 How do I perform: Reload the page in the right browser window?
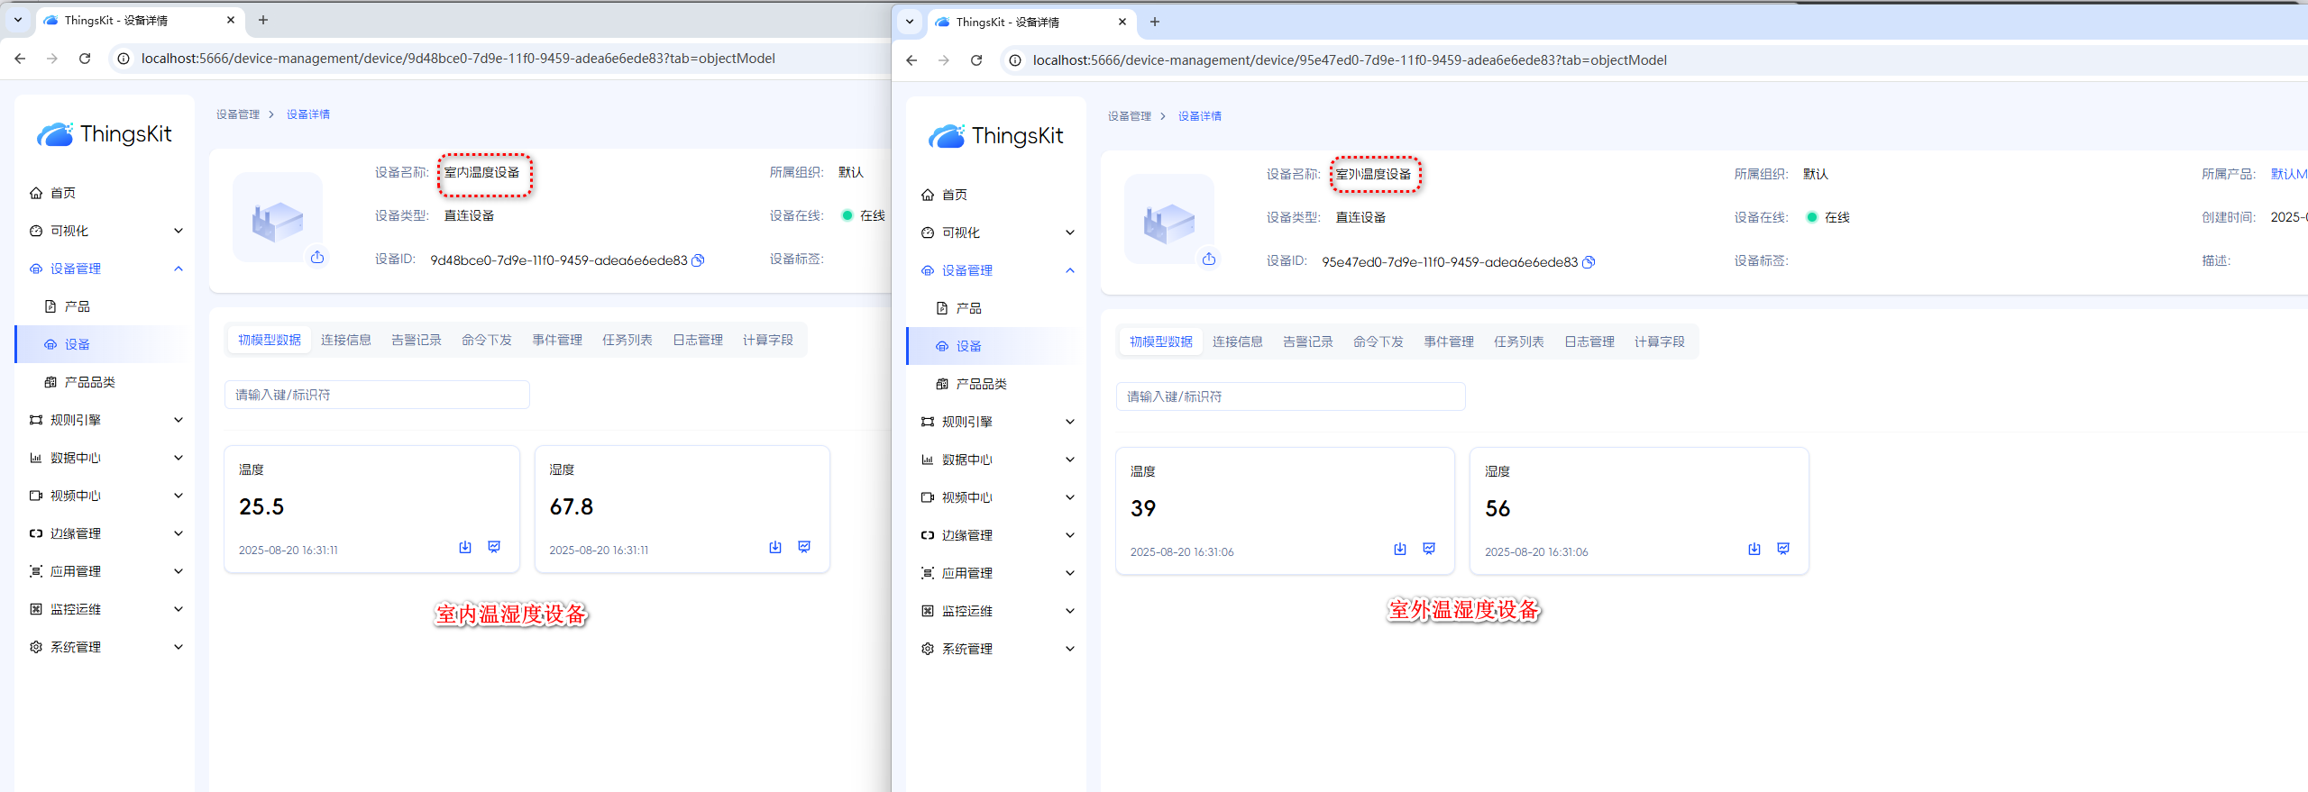(x=976, y=60)
